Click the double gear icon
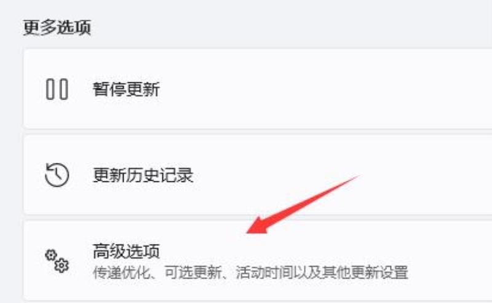The width and height of the screenshot is (492, 303). [57, 261]
